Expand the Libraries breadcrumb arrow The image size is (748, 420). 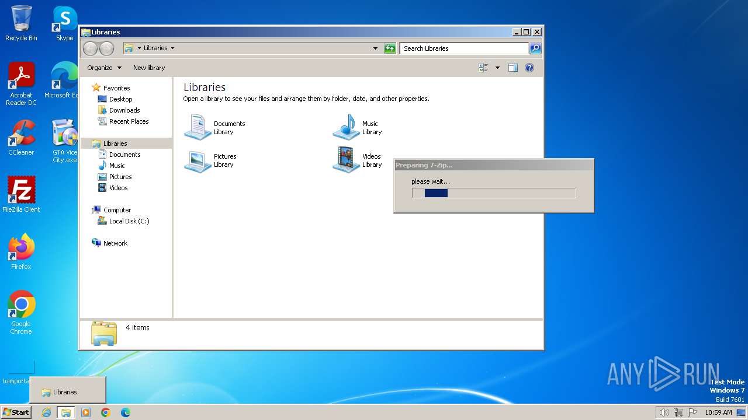(x=172, y=48)
